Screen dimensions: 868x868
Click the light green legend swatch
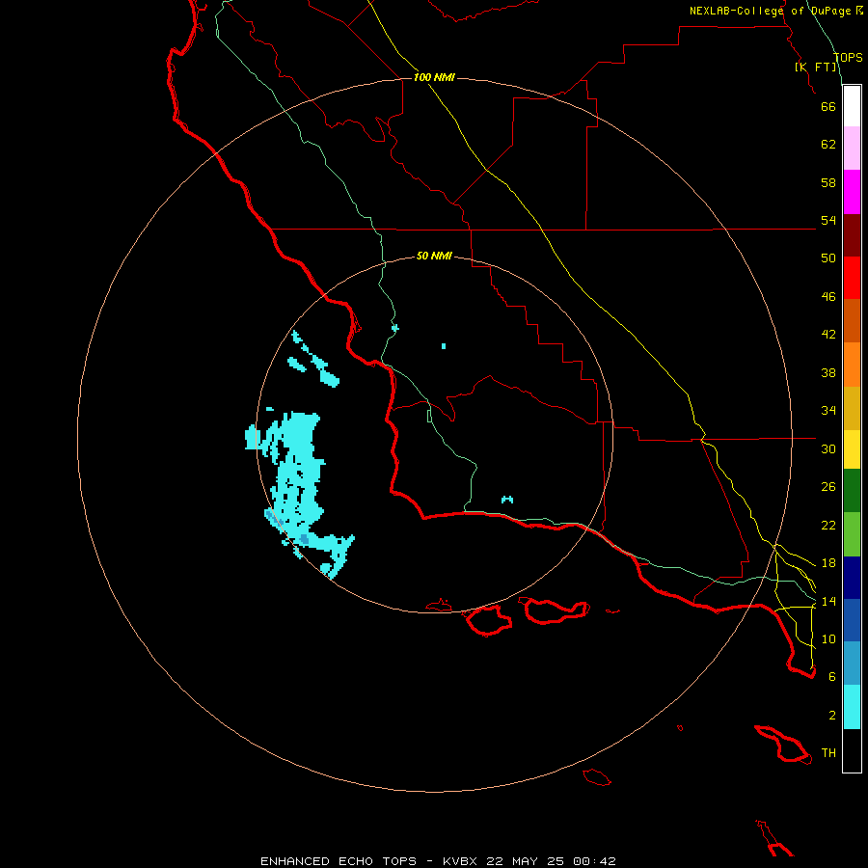852,534
